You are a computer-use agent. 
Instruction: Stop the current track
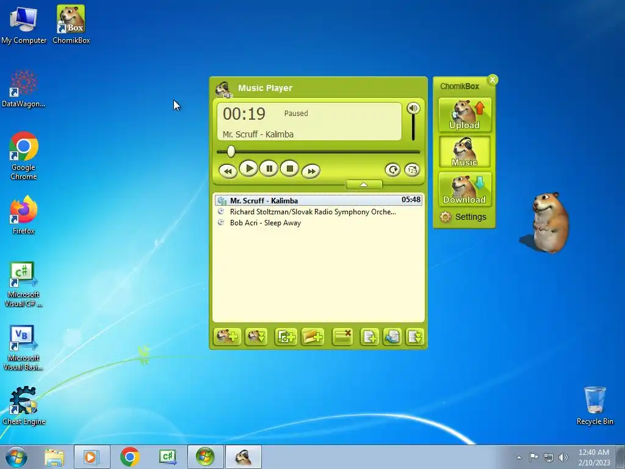tap(290, 169)
